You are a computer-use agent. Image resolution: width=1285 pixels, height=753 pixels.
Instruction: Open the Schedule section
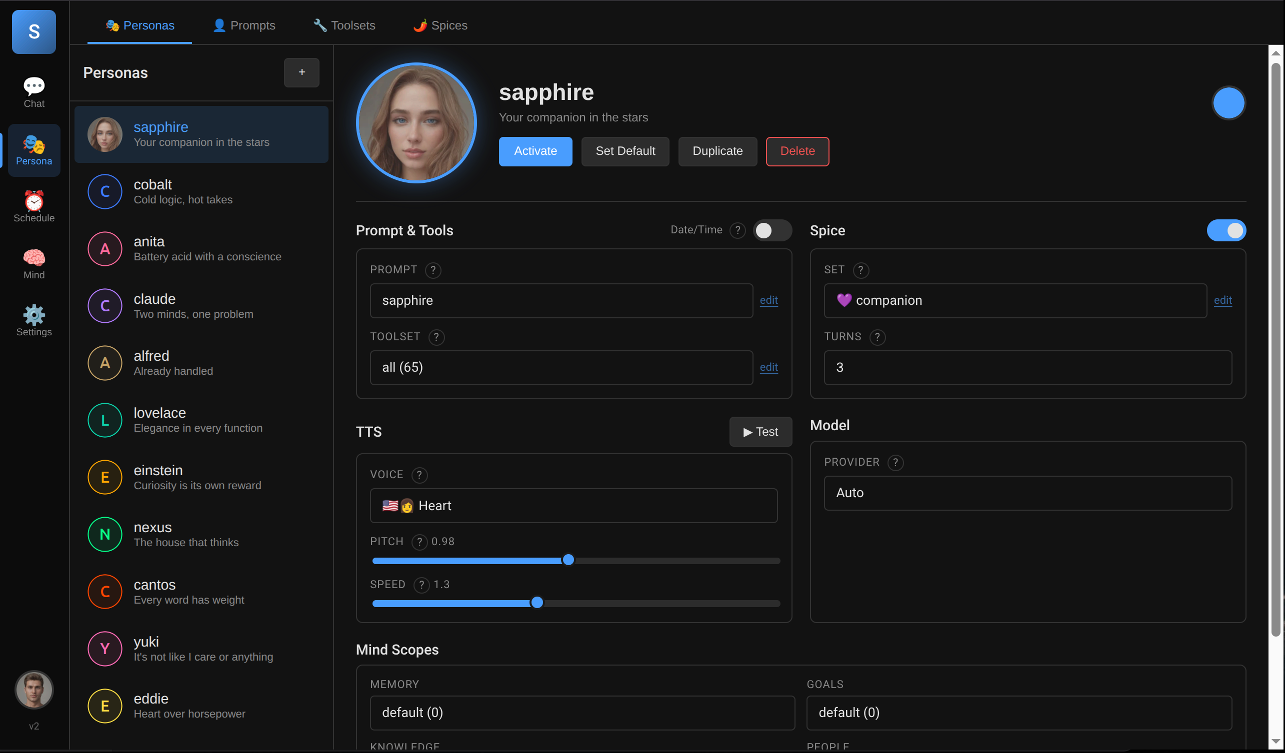[x=33, y=206]
